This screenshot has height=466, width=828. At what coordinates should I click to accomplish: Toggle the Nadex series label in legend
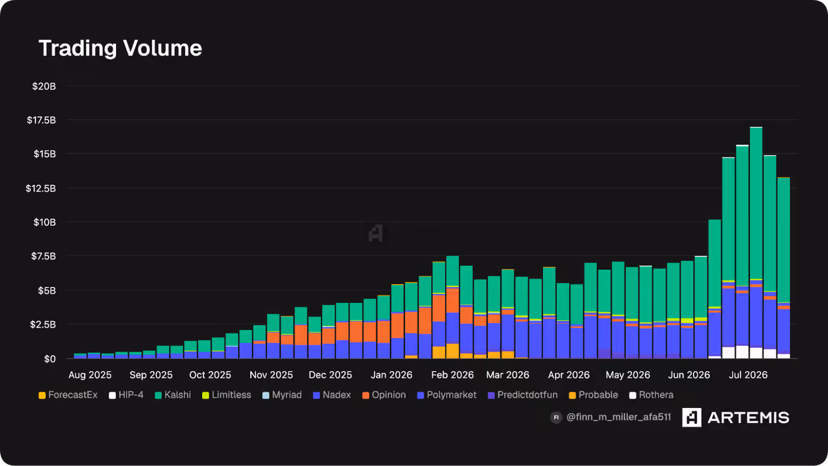coord(336,396)
